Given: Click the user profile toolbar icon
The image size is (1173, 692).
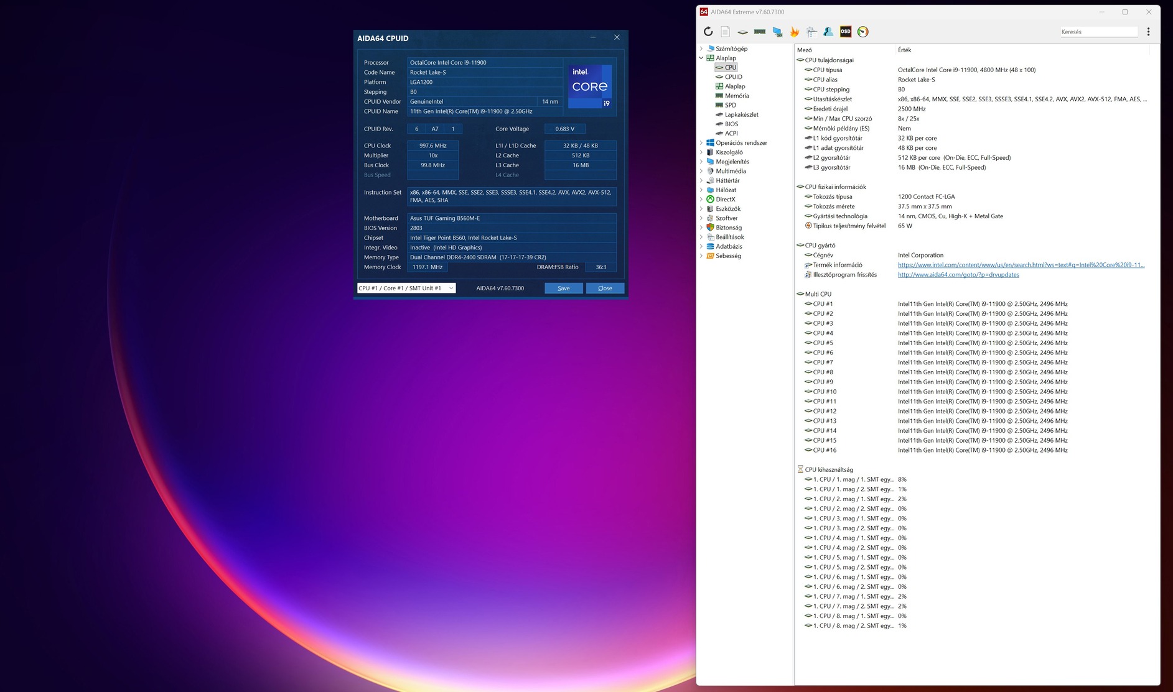Looking at the screenshot, I should tap(828, 32).
